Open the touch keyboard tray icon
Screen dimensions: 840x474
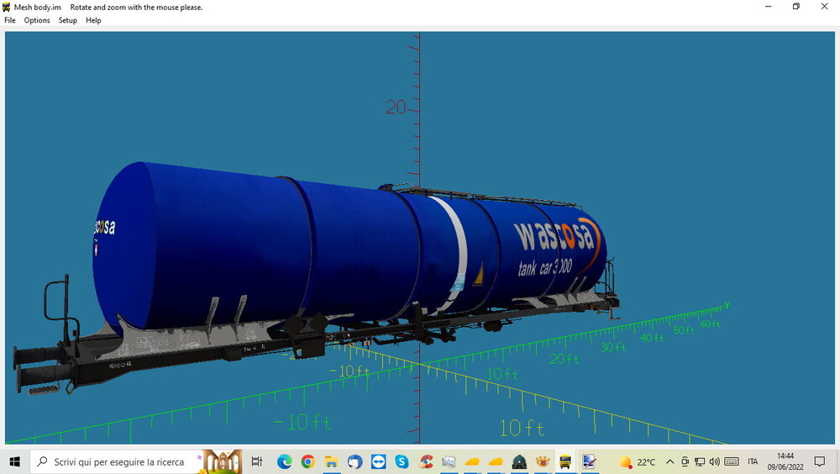coord(732,461)
